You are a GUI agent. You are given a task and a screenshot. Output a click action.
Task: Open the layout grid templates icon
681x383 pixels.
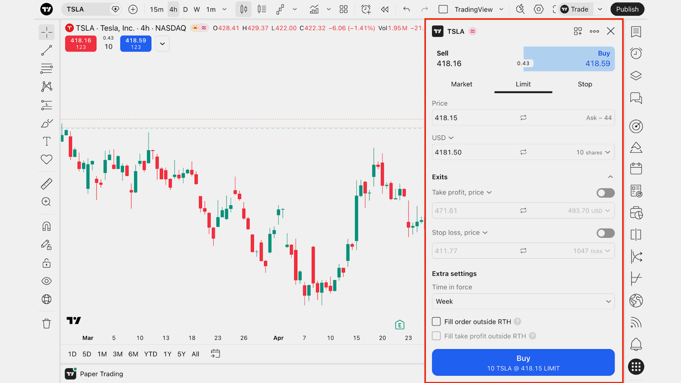coord(343,9)
